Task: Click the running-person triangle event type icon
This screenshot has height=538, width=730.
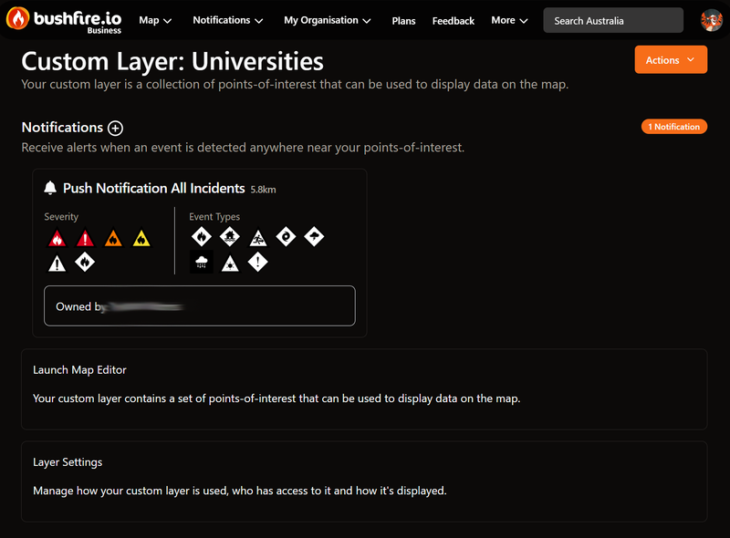Action: 258,238
